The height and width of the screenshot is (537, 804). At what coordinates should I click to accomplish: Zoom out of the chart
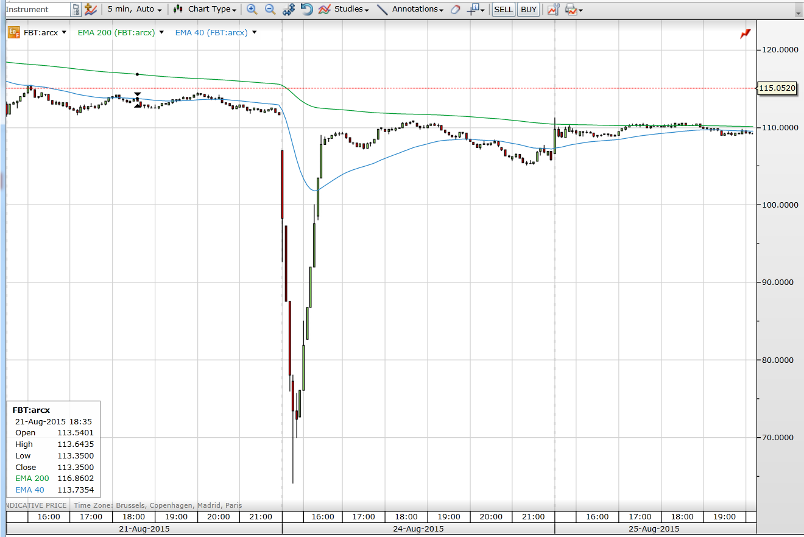coord(270,9)
